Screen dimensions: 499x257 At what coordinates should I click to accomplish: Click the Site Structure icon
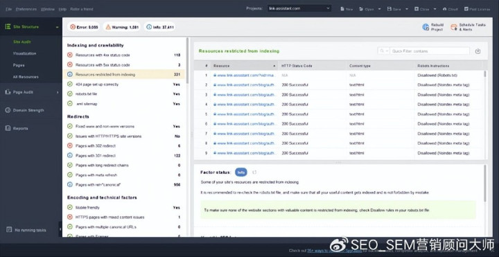(8, 27)
